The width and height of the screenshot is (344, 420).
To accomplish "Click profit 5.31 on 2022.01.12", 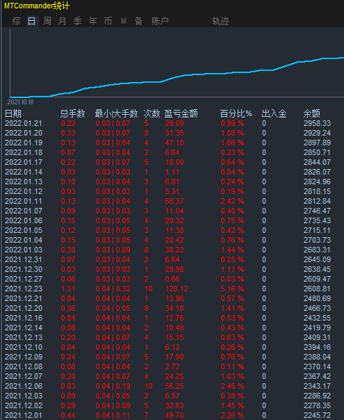I will [172, 191].
